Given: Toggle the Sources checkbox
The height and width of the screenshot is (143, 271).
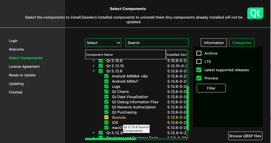Looking at the screenshot, I should click(x=106, y=117).
